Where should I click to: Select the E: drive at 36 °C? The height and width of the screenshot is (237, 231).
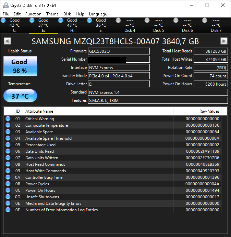[x=101, y=25]
